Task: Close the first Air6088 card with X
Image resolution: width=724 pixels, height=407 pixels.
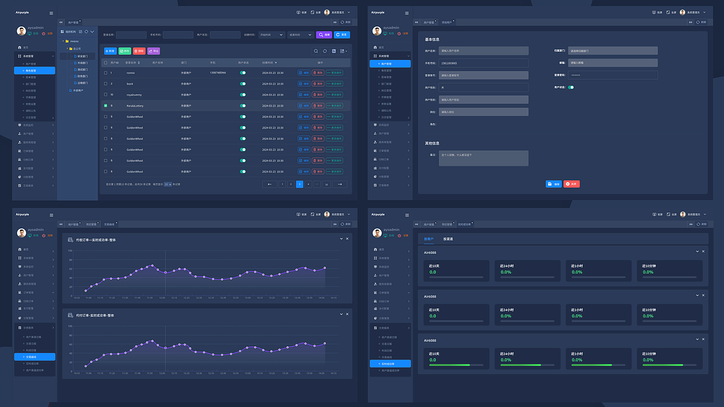Action: pos(703,252)
